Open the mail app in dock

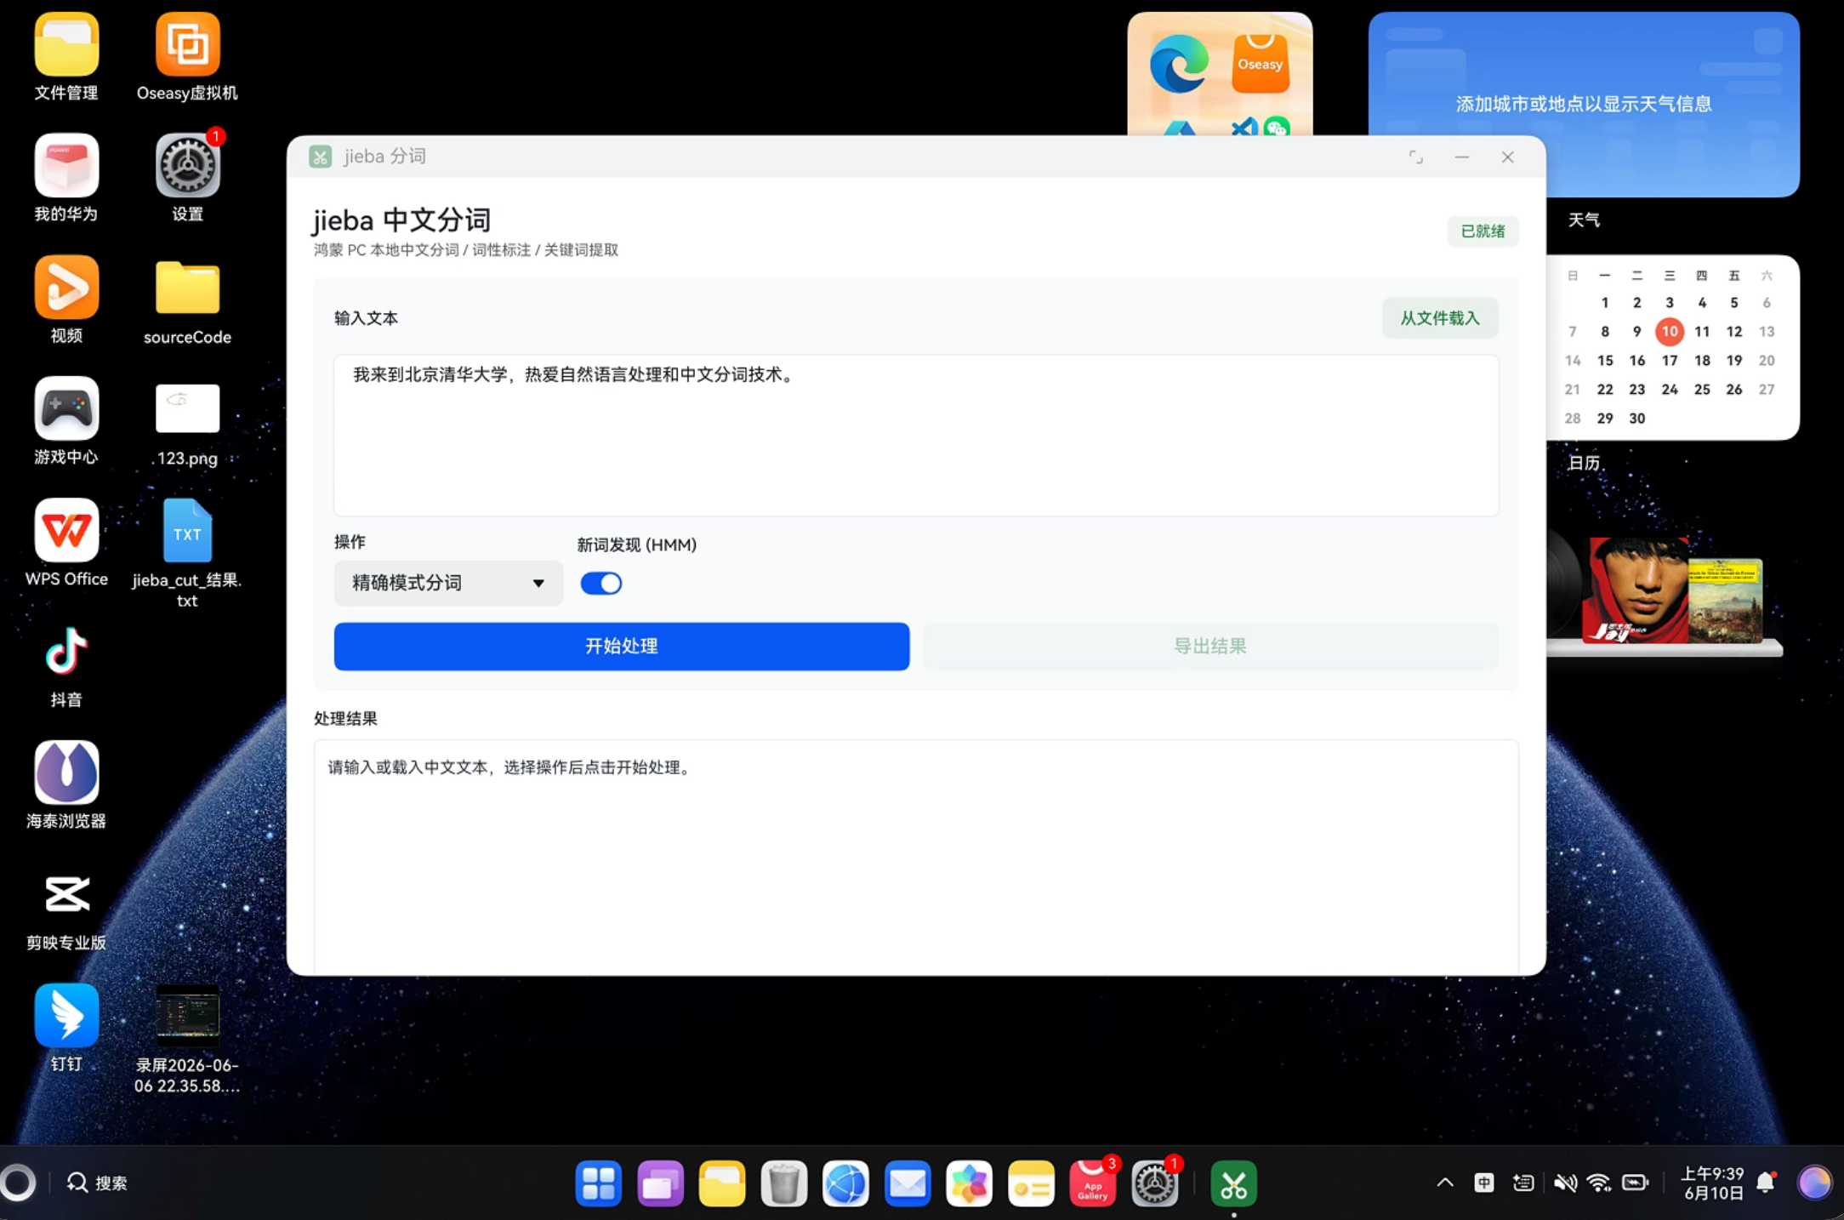[x=908, y=1183]
